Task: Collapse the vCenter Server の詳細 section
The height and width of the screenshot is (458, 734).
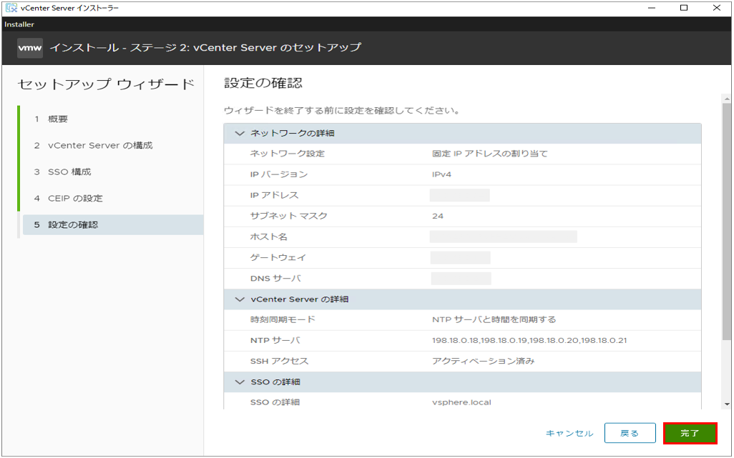Action: (x=240, y=299)
